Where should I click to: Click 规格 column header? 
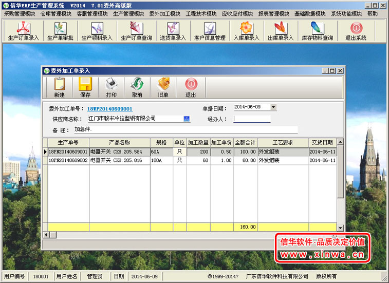[x=161, y=142]
